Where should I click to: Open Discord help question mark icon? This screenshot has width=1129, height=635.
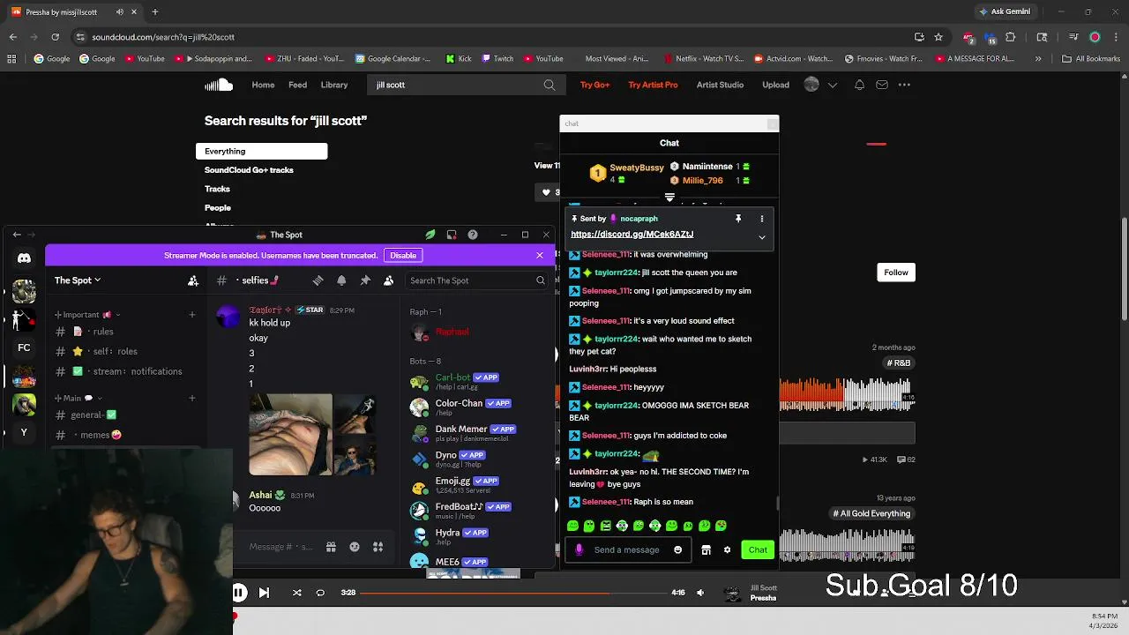pos(473,235)
